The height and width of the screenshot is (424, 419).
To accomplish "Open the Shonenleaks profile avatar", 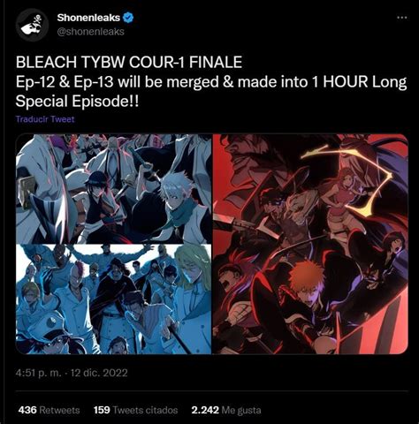I will pyautogui.click(x=32, y=25).
